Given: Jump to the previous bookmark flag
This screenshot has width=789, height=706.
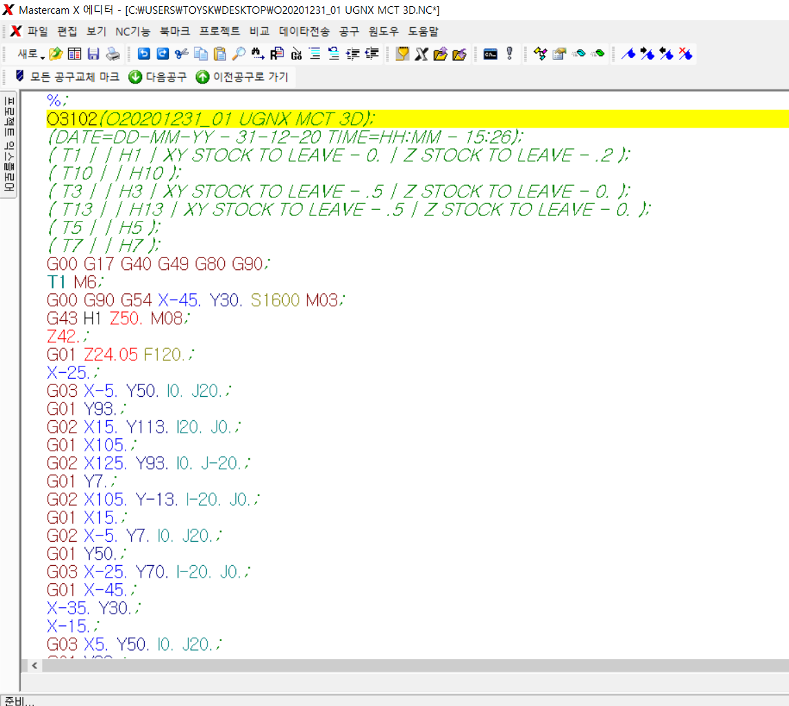Looking at the screenshot, I should point(667,54).
